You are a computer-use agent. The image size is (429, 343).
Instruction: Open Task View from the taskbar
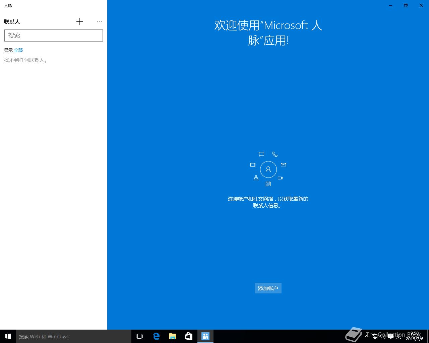point(139,336)
